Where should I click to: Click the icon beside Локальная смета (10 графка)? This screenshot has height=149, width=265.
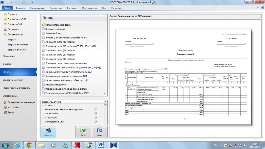[x=43, y=42]
